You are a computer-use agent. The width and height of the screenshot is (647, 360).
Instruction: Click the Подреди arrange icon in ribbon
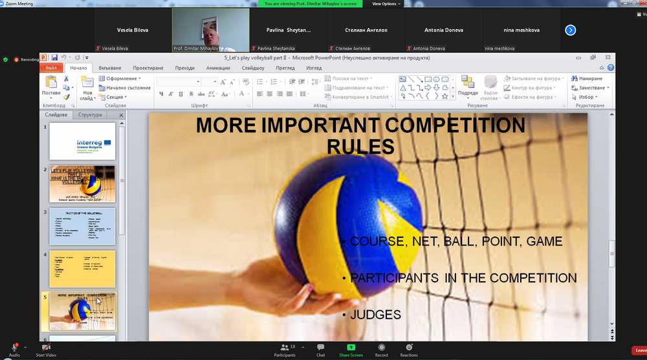point(468,85)
